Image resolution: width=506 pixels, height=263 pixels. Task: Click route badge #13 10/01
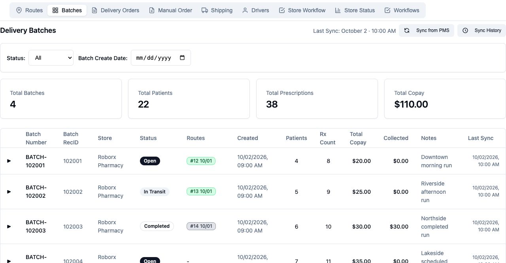tap(201, 191)
